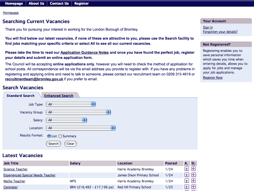Select the List results format radio button
Viewport: 254px width, 191px height.
click(x=49, y=136)
